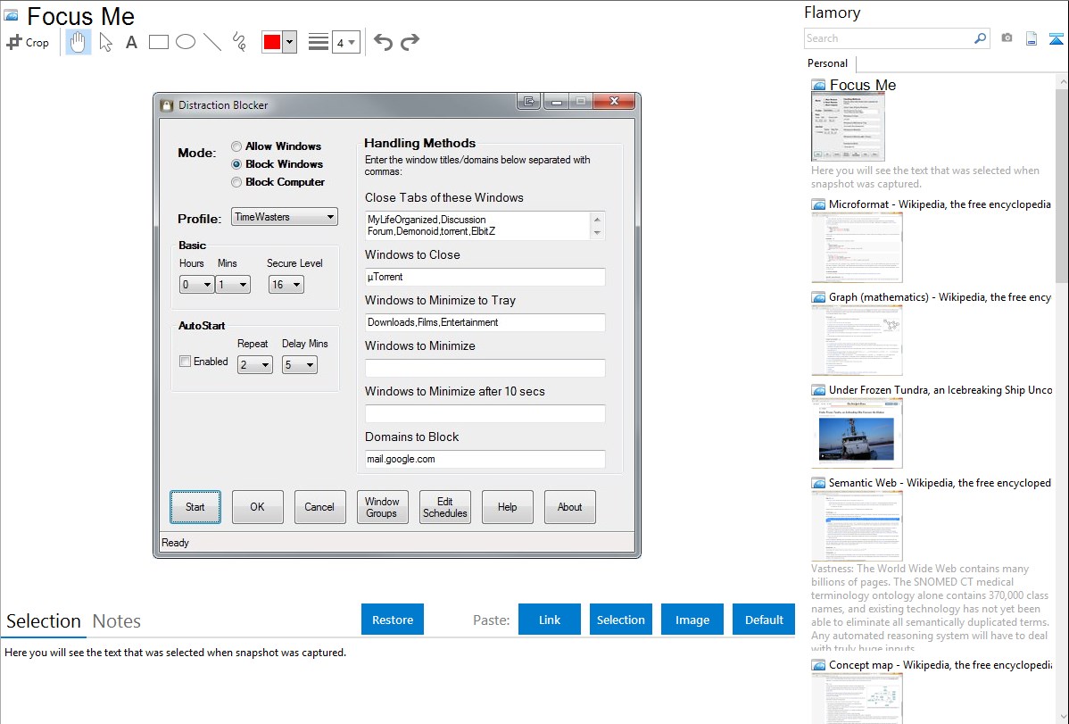Select the freehand scribble tool
The height and width of the screenshot is (724, 1069).
point(239,42)
